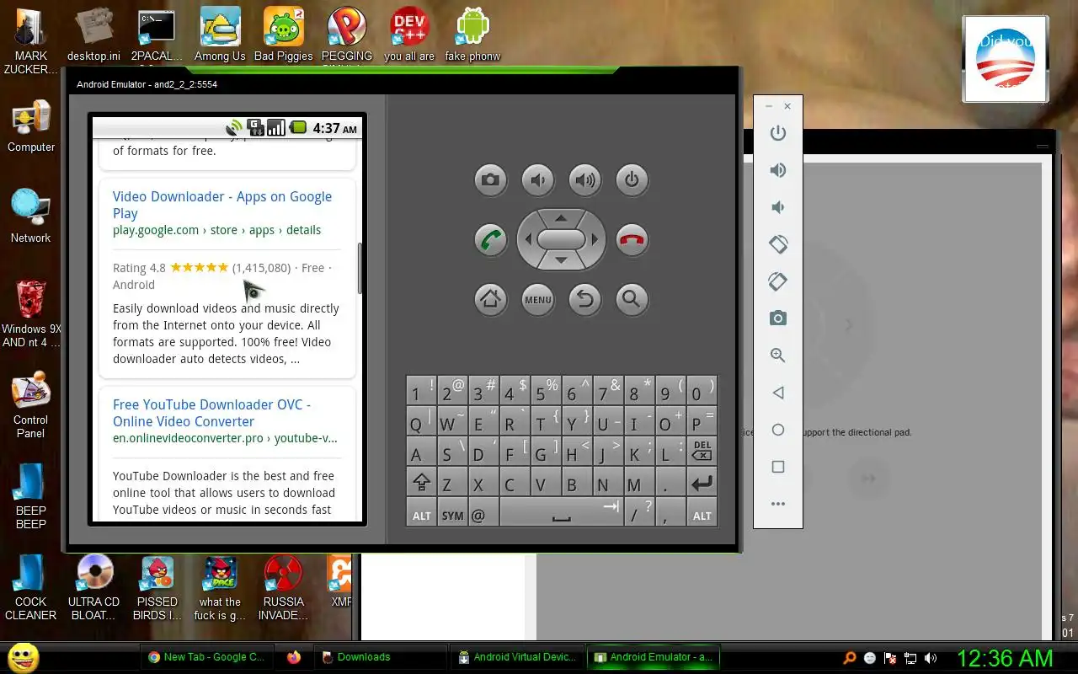Open more options in side toolbar
The image size is (1078, 674).
click(x=778, y=504)
